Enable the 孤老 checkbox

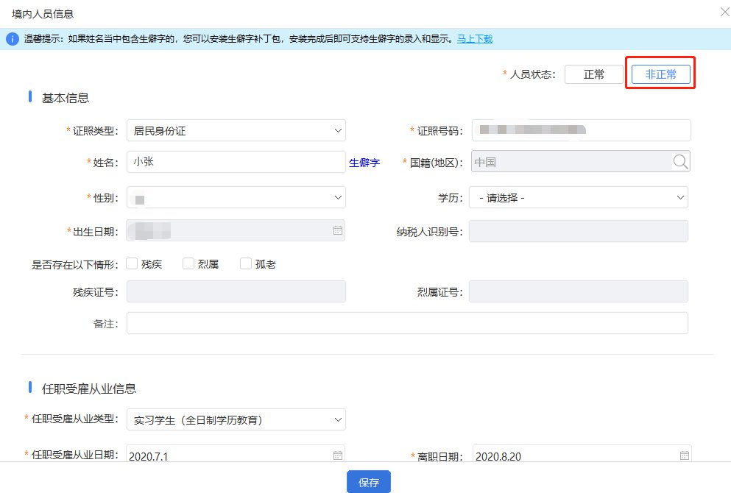[x=246, y=264]
